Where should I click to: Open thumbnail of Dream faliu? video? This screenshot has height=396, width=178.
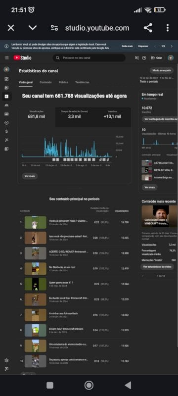tap(36, 330)
